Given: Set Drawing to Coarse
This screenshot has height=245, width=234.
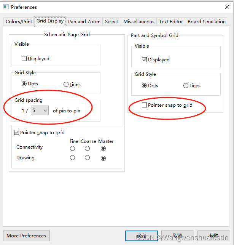Looking at the screenshot, I should [87, 158].
